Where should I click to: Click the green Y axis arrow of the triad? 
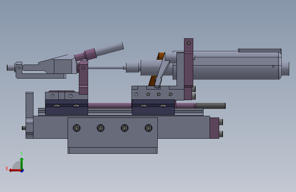pos(22,163)
